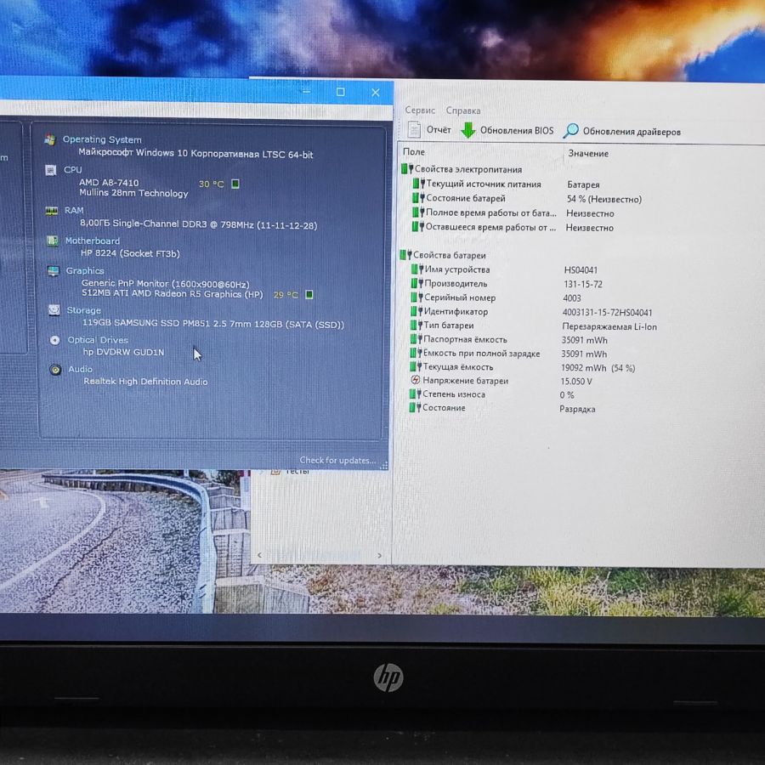Close the Speccy window

(x=375, y=92)
